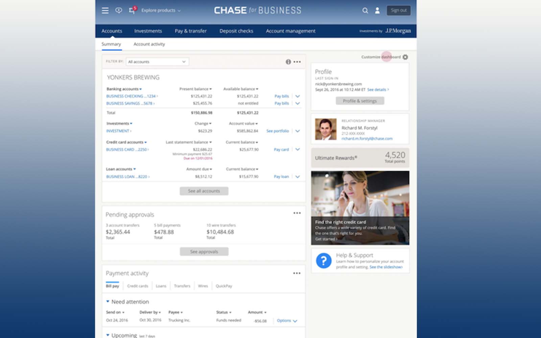Screen dimensions: 541x338
Task: Click the search magnifier icon
Action: tap(365, 10)
